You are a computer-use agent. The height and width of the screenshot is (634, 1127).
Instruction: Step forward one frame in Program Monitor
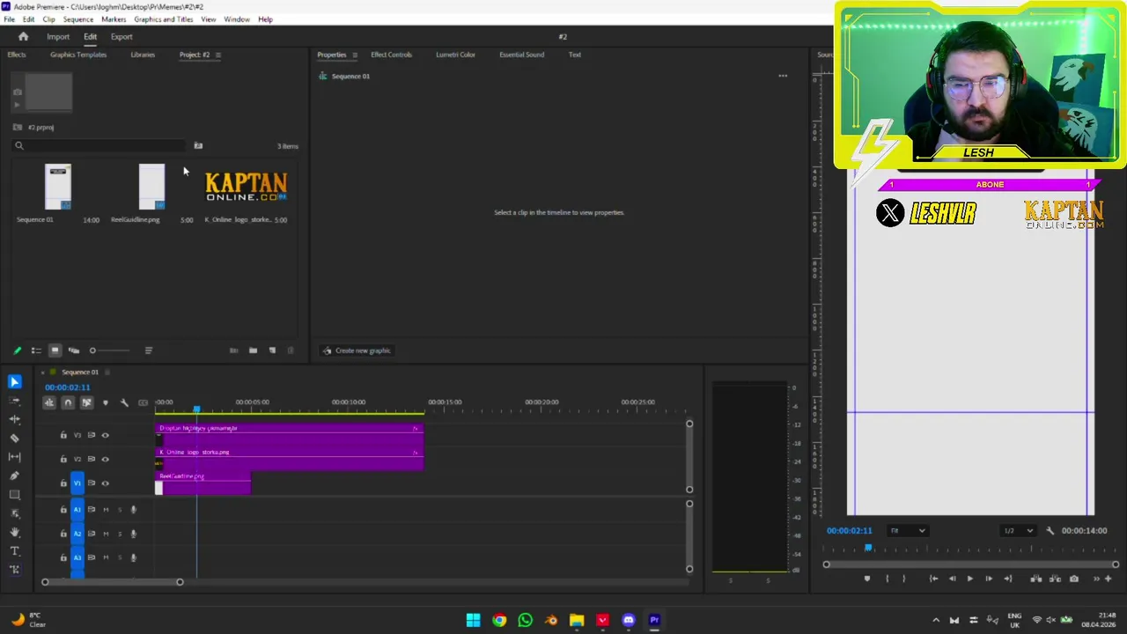(989, 579)
